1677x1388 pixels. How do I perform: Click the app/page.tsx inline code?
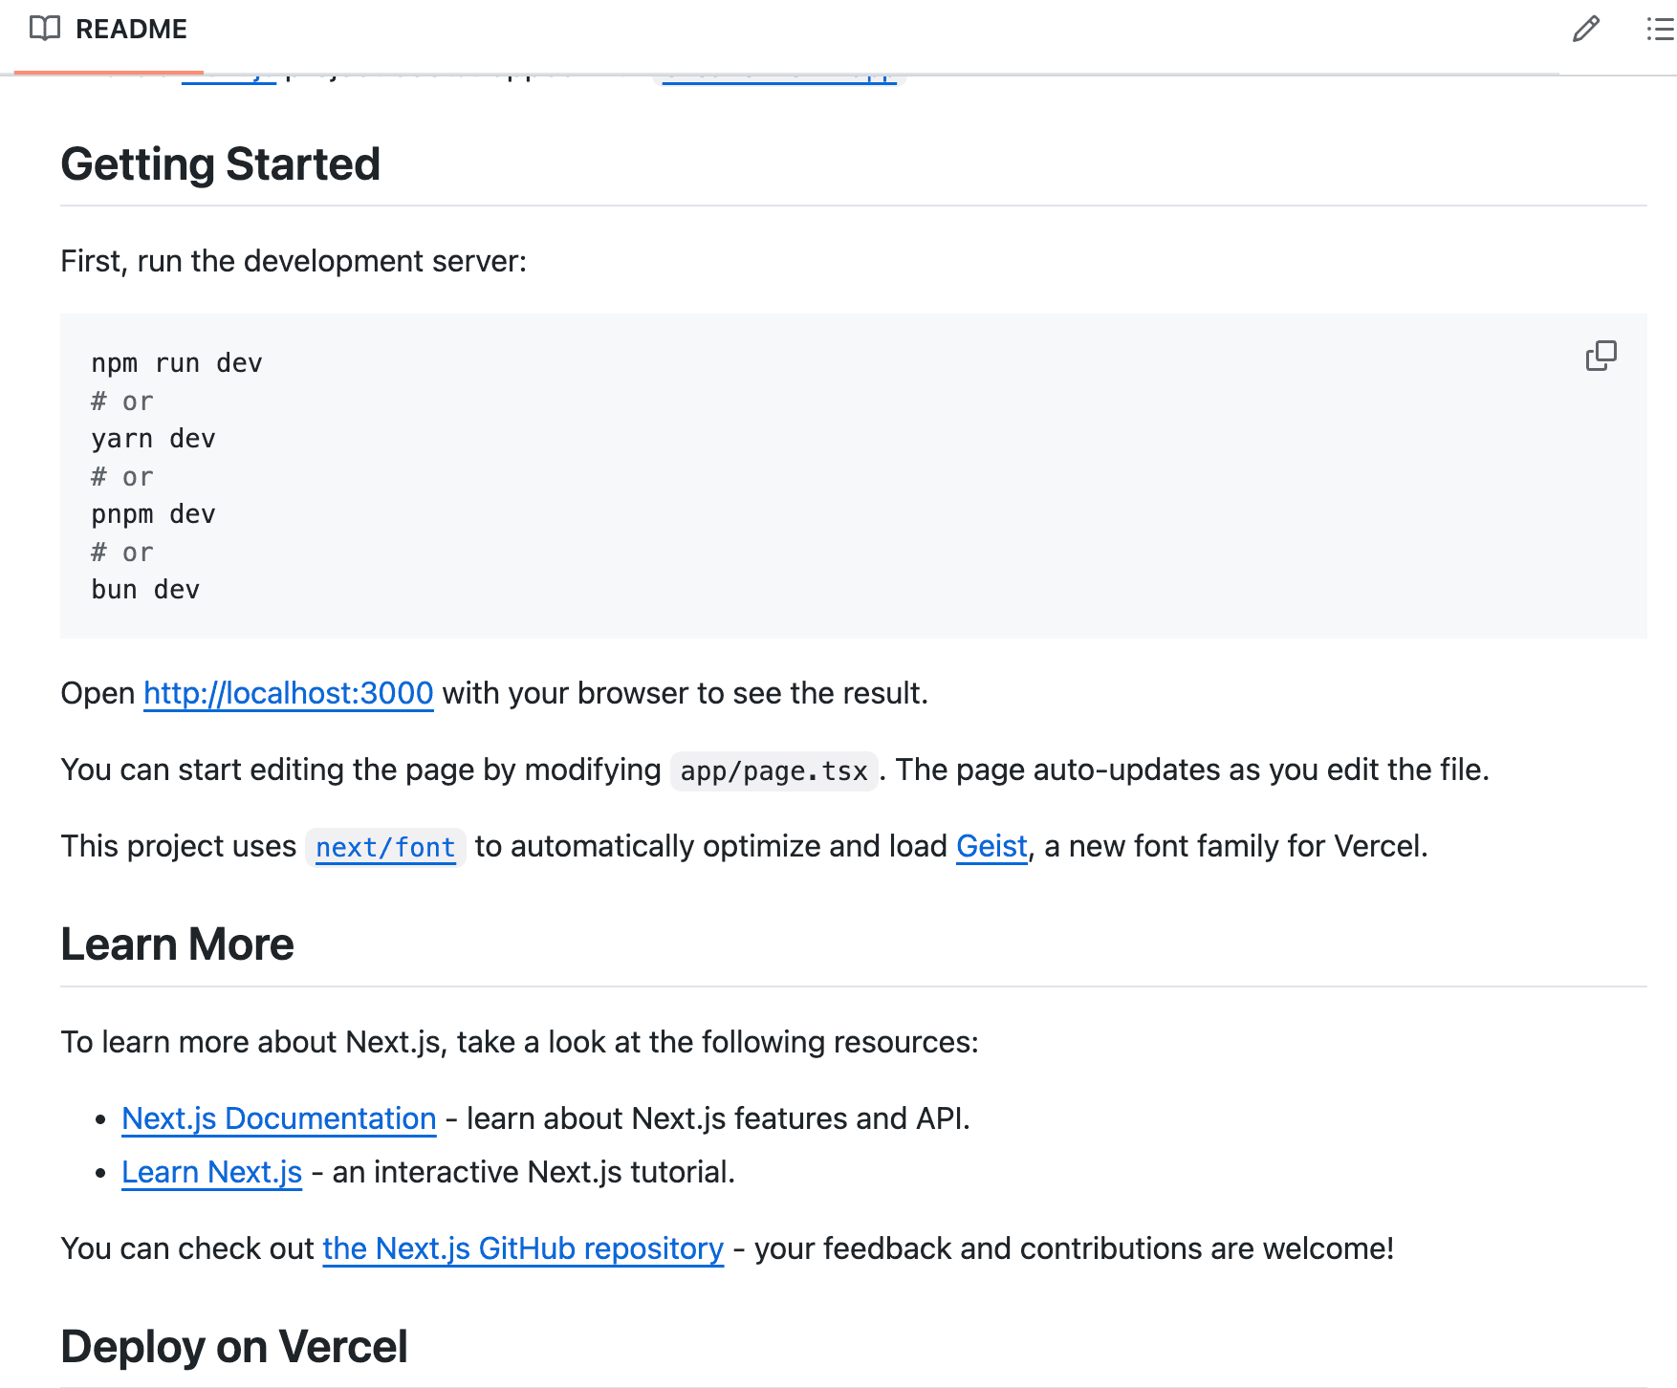[x=773, y=770]
